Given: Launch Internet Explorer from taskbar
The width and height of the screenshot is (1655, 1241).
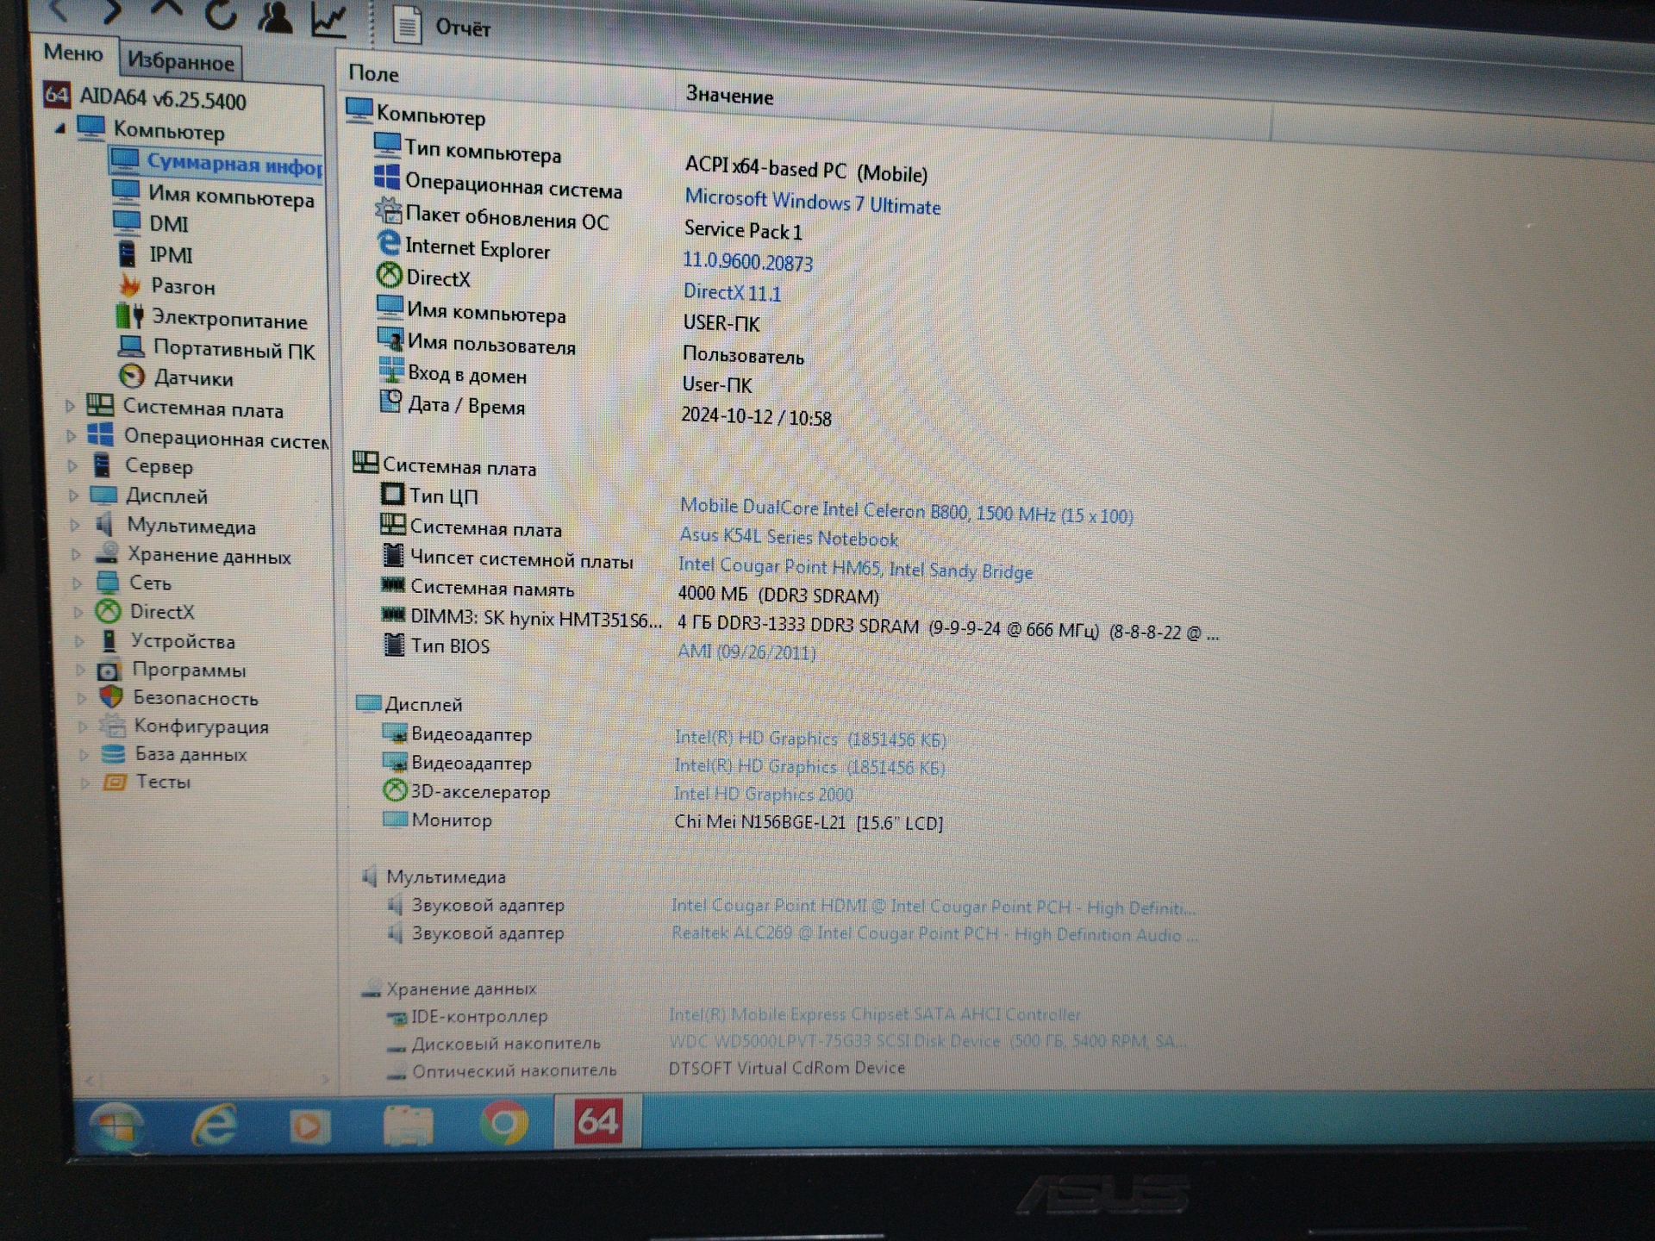Looking at the screenshot, I should (214, 1125).
